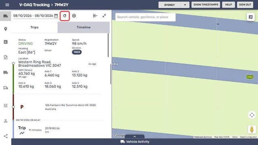Click the Axle 4 18,060 kg value
258x145 pixels.
(53, 87)
